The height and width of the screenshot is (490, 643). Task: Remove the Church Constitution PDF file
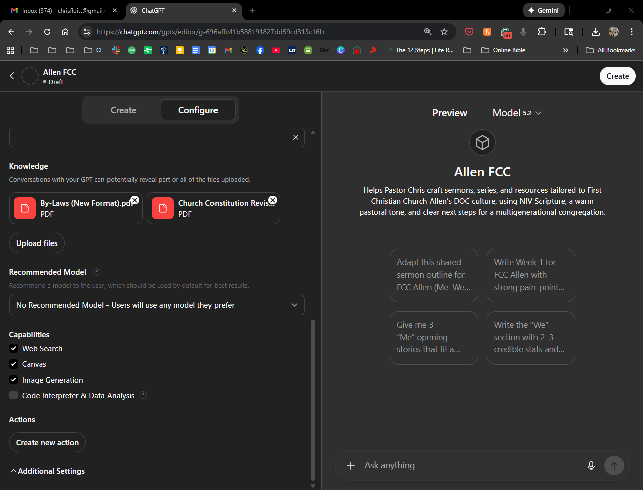click(272, 200)
